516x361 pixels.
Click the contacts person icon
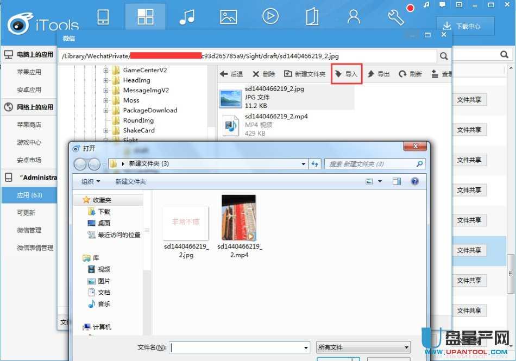click(x=354, y=17)
